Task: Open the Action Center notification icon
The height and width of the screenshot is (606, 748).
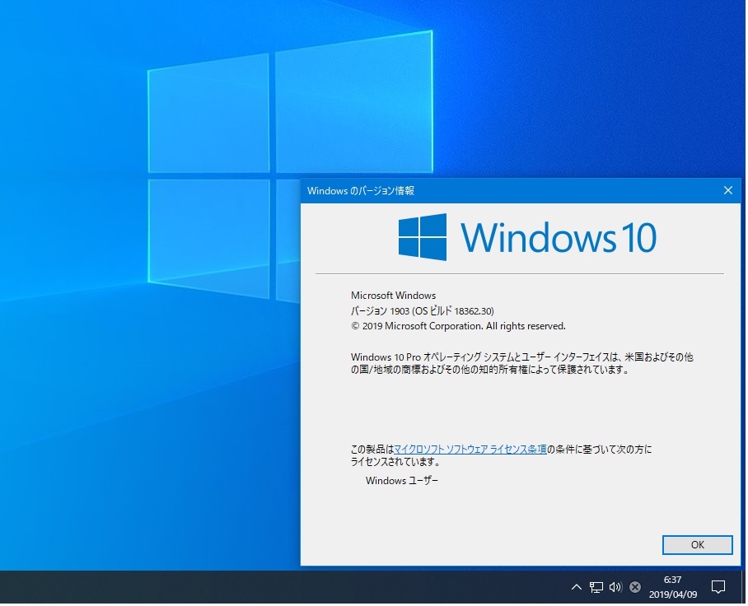Action: point(720,589)
